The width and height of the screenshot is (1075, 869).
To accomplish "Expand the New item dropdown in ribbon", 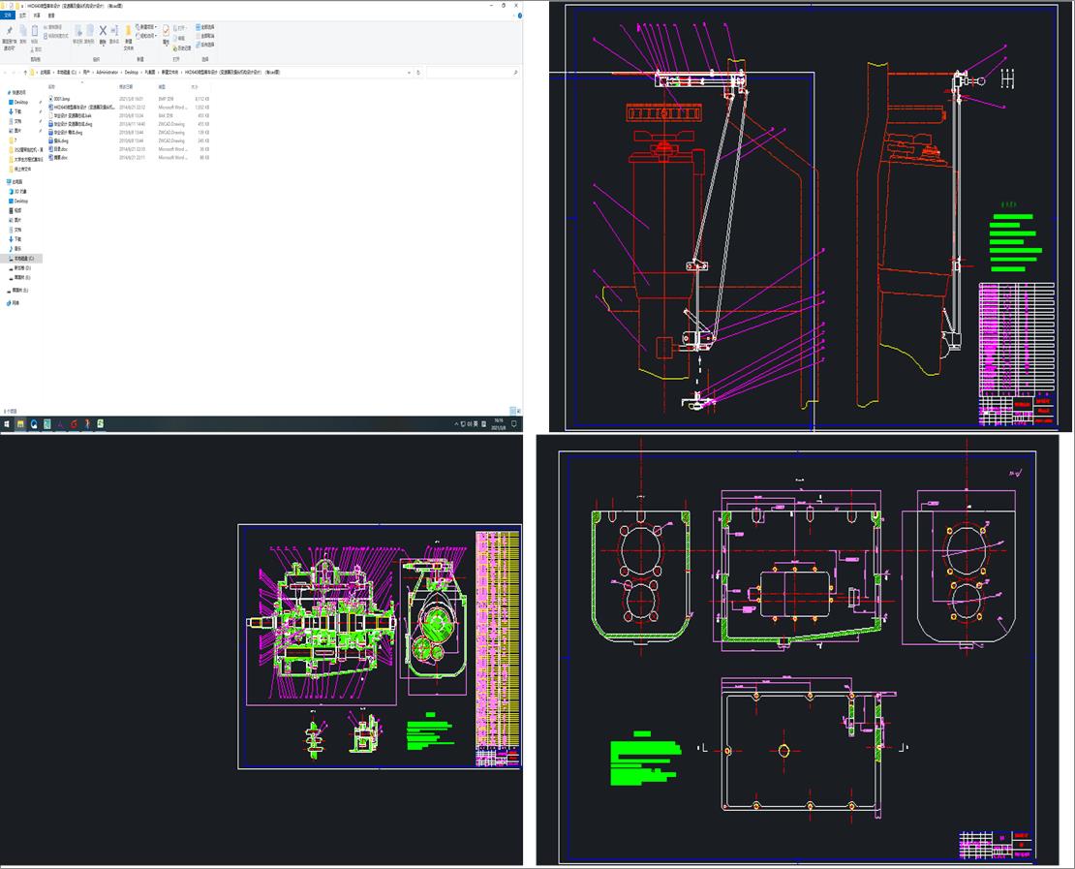I will 147,27.
